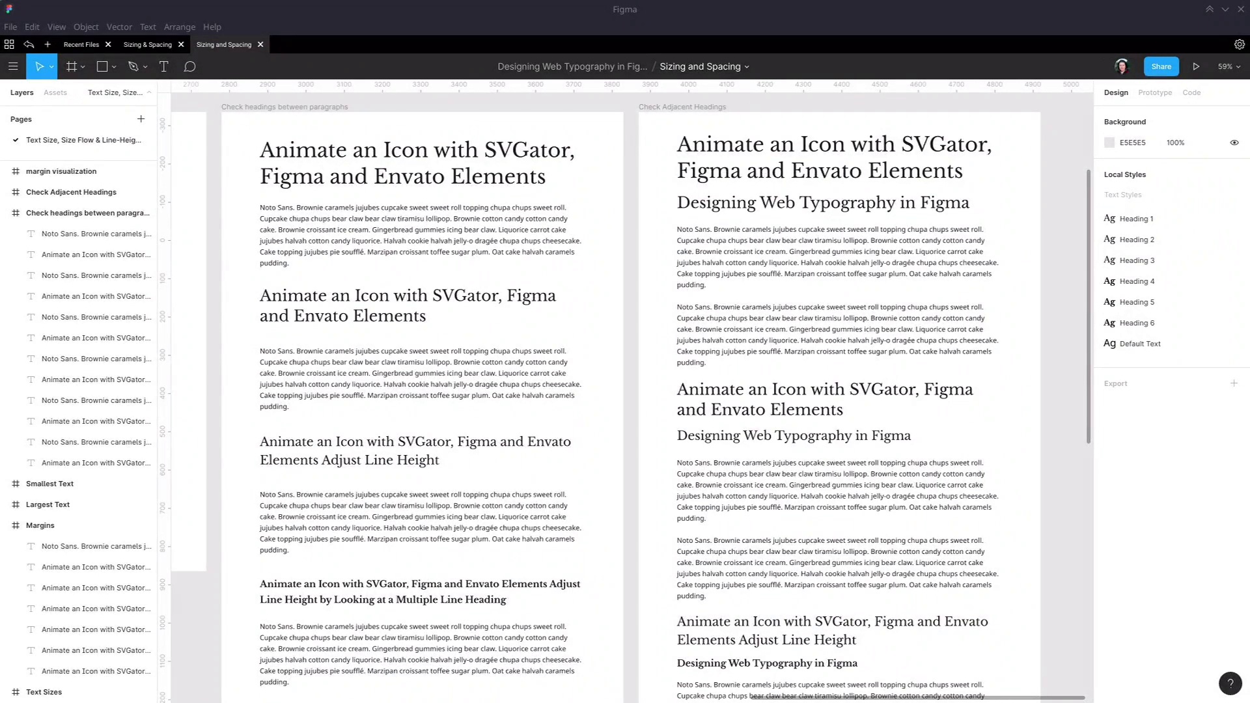The width and height of the screenshot is (1250, 703).
Task: Open the zoom level 59% dropdown
Action: [x=1229, y=66]
